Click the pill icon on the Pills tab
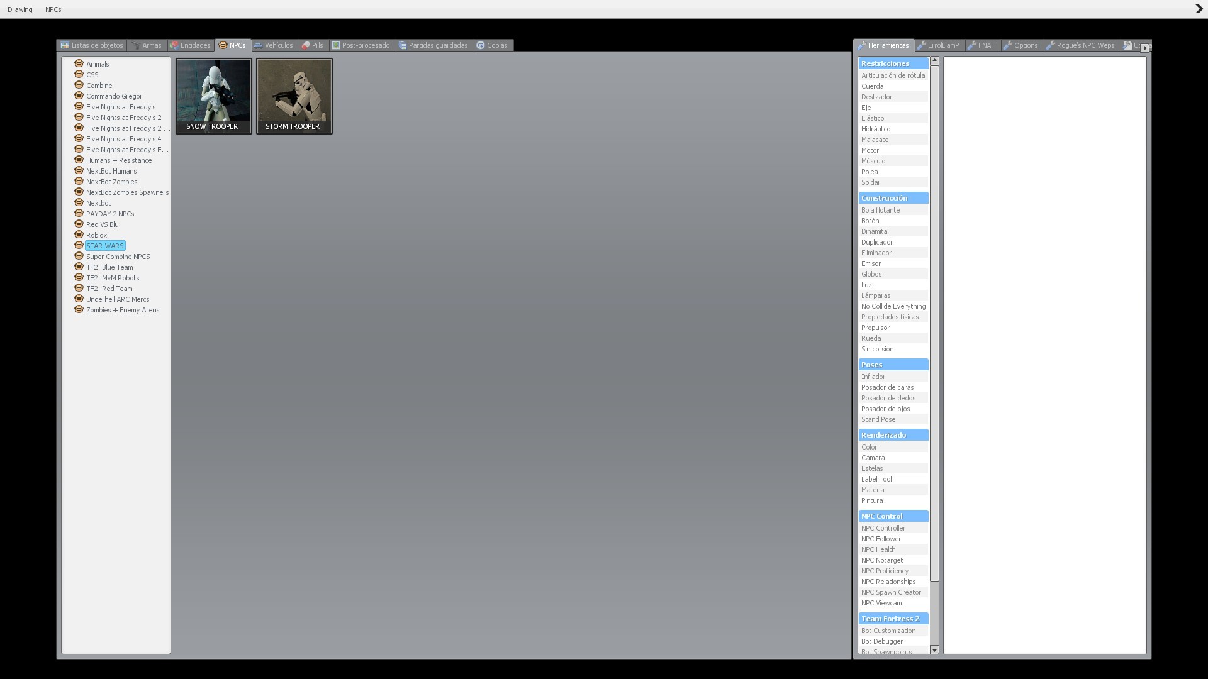This screenshot has width=1208, height=679. coord(305,45)
